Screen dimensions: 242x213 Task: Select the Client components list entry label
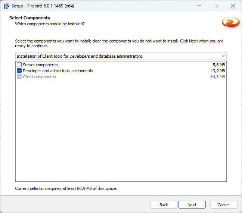(x=39, y=77)
